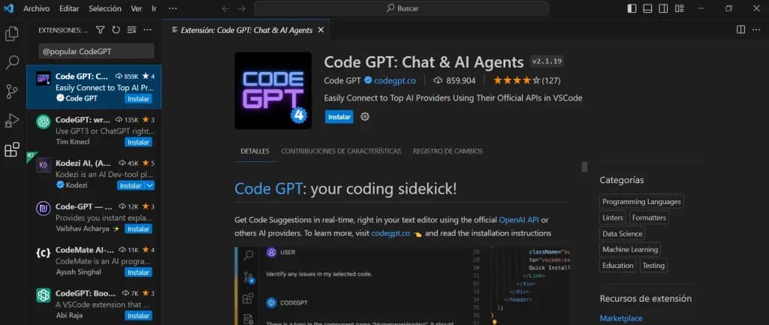Click the README screenshot preview image

click(x=403, y=286)
